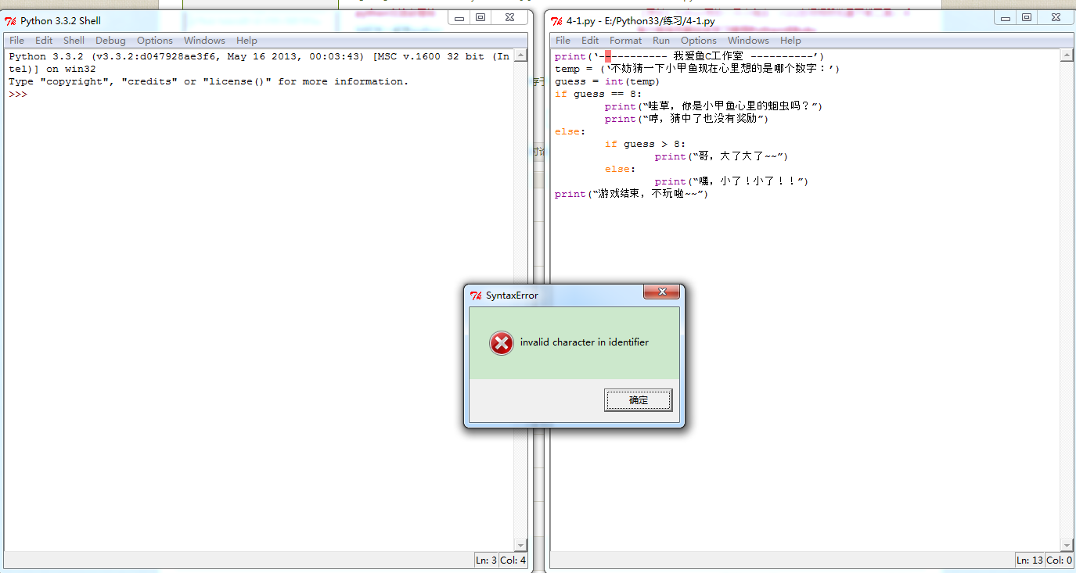
Task: Click the Ln 3 Col 4 status indicator
Action: tap(501, 560)
